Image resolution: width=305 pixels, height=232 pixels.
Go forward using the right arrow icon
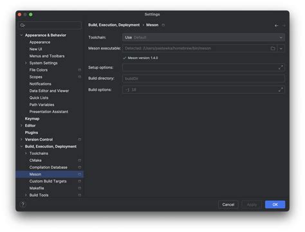(x=284, y=26)
